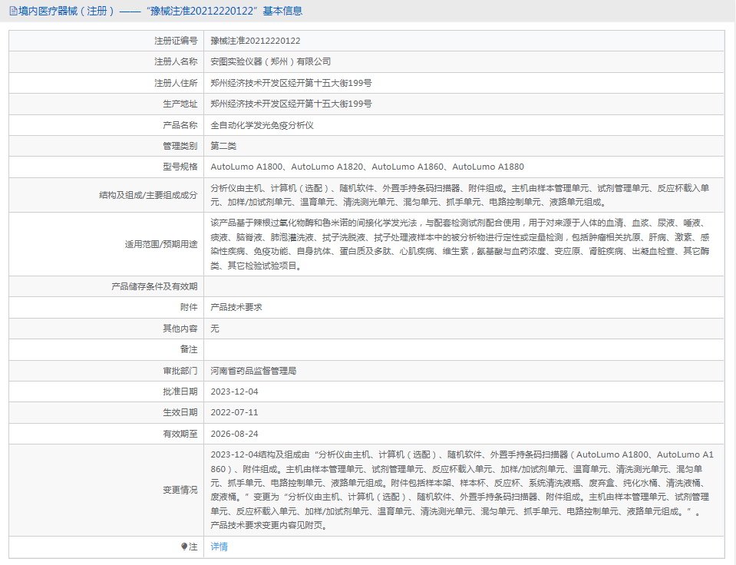Click the 审批部门 label
736x565 pixels.
[180, 371]
